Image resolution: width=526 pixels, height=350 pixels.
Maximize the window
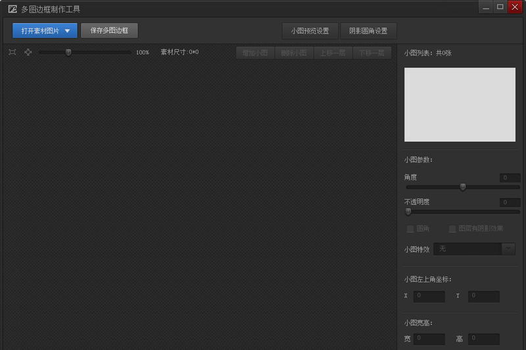point(500,7)
